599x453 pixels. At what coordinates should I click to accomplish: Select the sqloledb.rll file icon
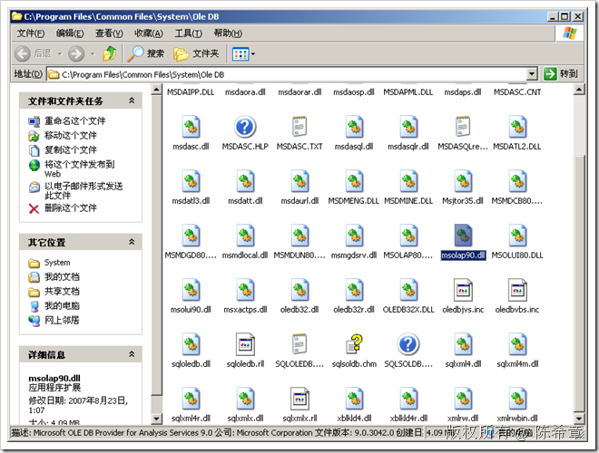coord(245,344)
